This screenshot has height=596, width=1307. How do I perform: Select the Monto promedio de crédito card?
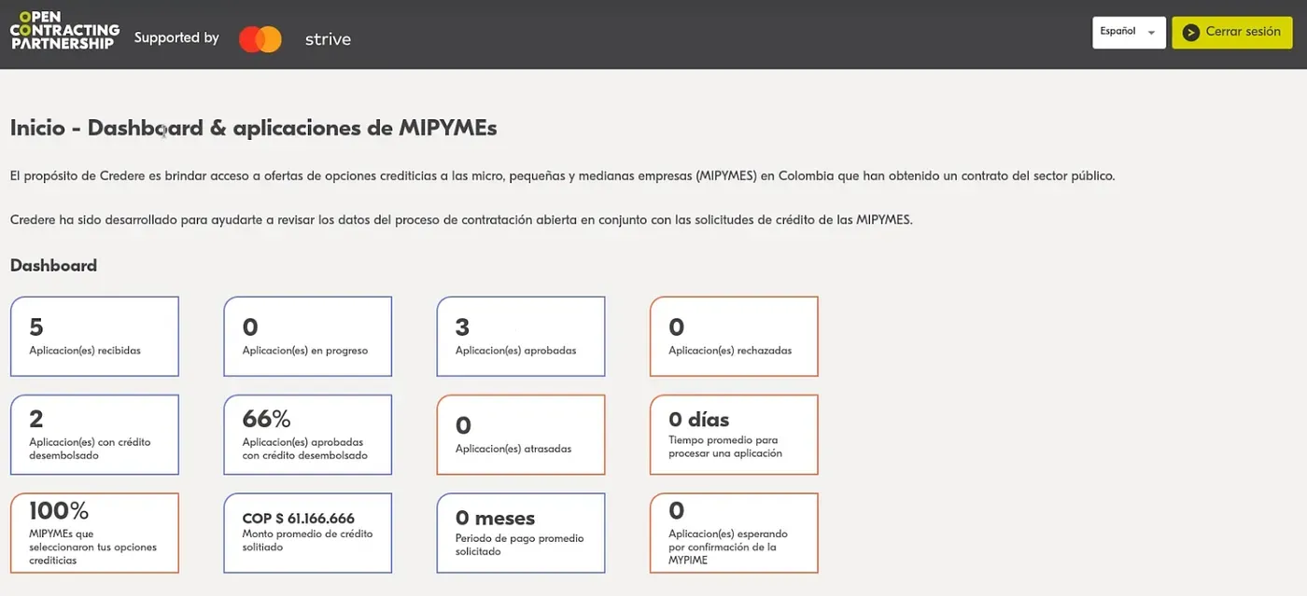(307, 533)
